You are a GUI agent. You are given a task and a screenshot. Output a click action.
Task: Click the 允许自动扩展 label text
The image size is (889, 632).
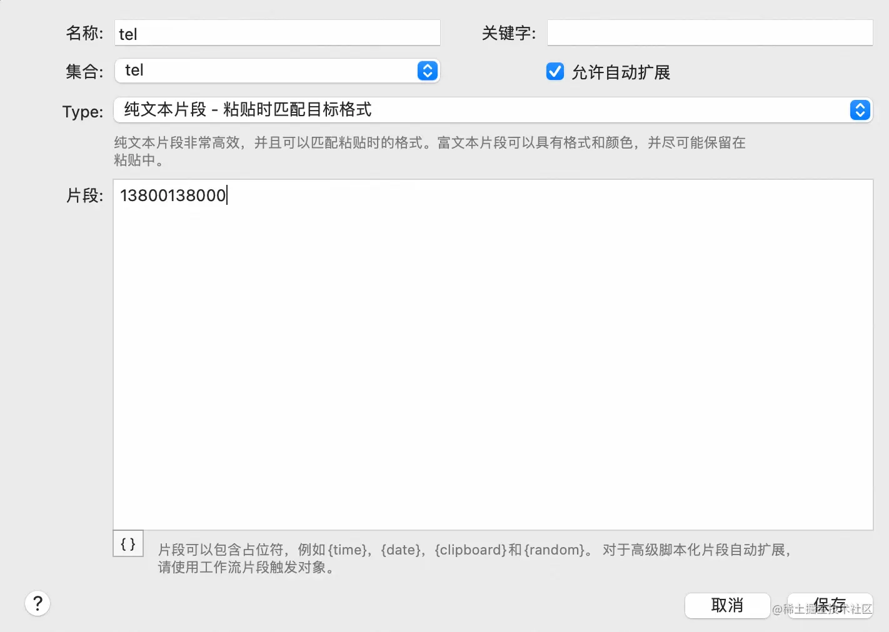(x=621, y=72)
